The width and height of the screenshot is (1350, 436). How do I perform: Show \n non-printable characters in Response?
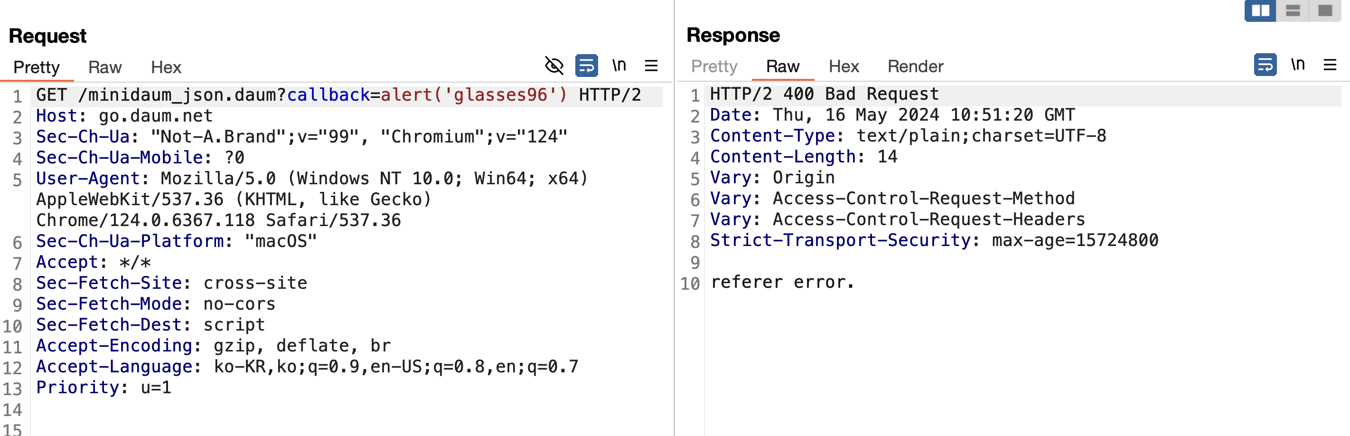click(1298, 64)
